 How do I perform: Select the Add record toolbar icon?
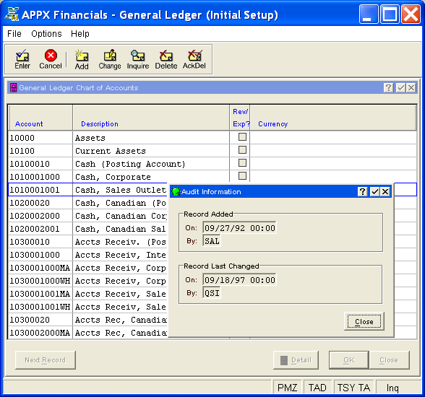point(82,59)
